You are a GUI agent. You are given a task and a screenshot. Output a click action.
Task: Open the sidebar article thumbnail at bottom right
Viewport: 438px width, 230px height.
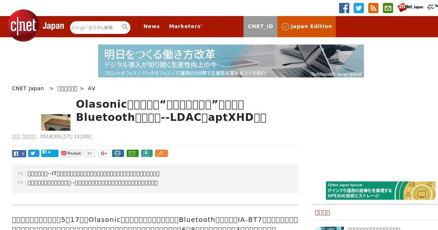[x=329, y=228]
